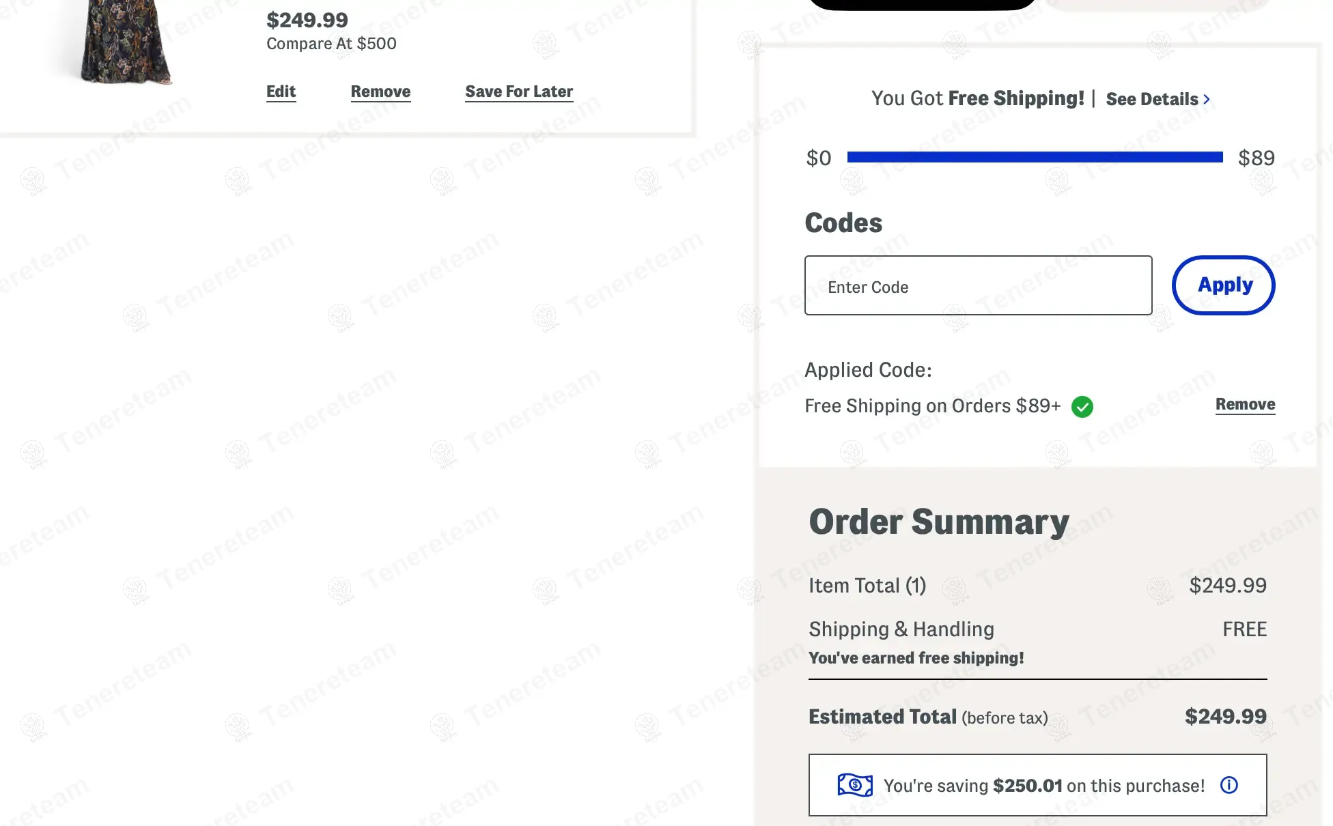Click the Free Shipping on Orders $89+ label
This screenshot has height=826, width=1333.
tap(932, 406)
